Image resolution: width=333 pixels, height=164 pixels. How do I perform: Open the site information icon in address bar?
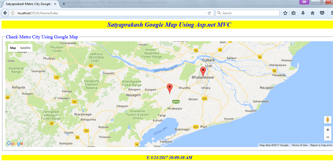(x=13, y=13)
